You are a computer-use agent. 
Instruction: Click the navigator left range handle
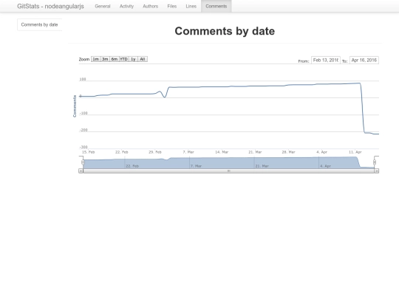pos(83,162)
